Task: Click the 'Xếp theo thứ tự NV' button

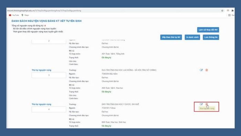Action: pyautogui.click(x=171, y=37)
